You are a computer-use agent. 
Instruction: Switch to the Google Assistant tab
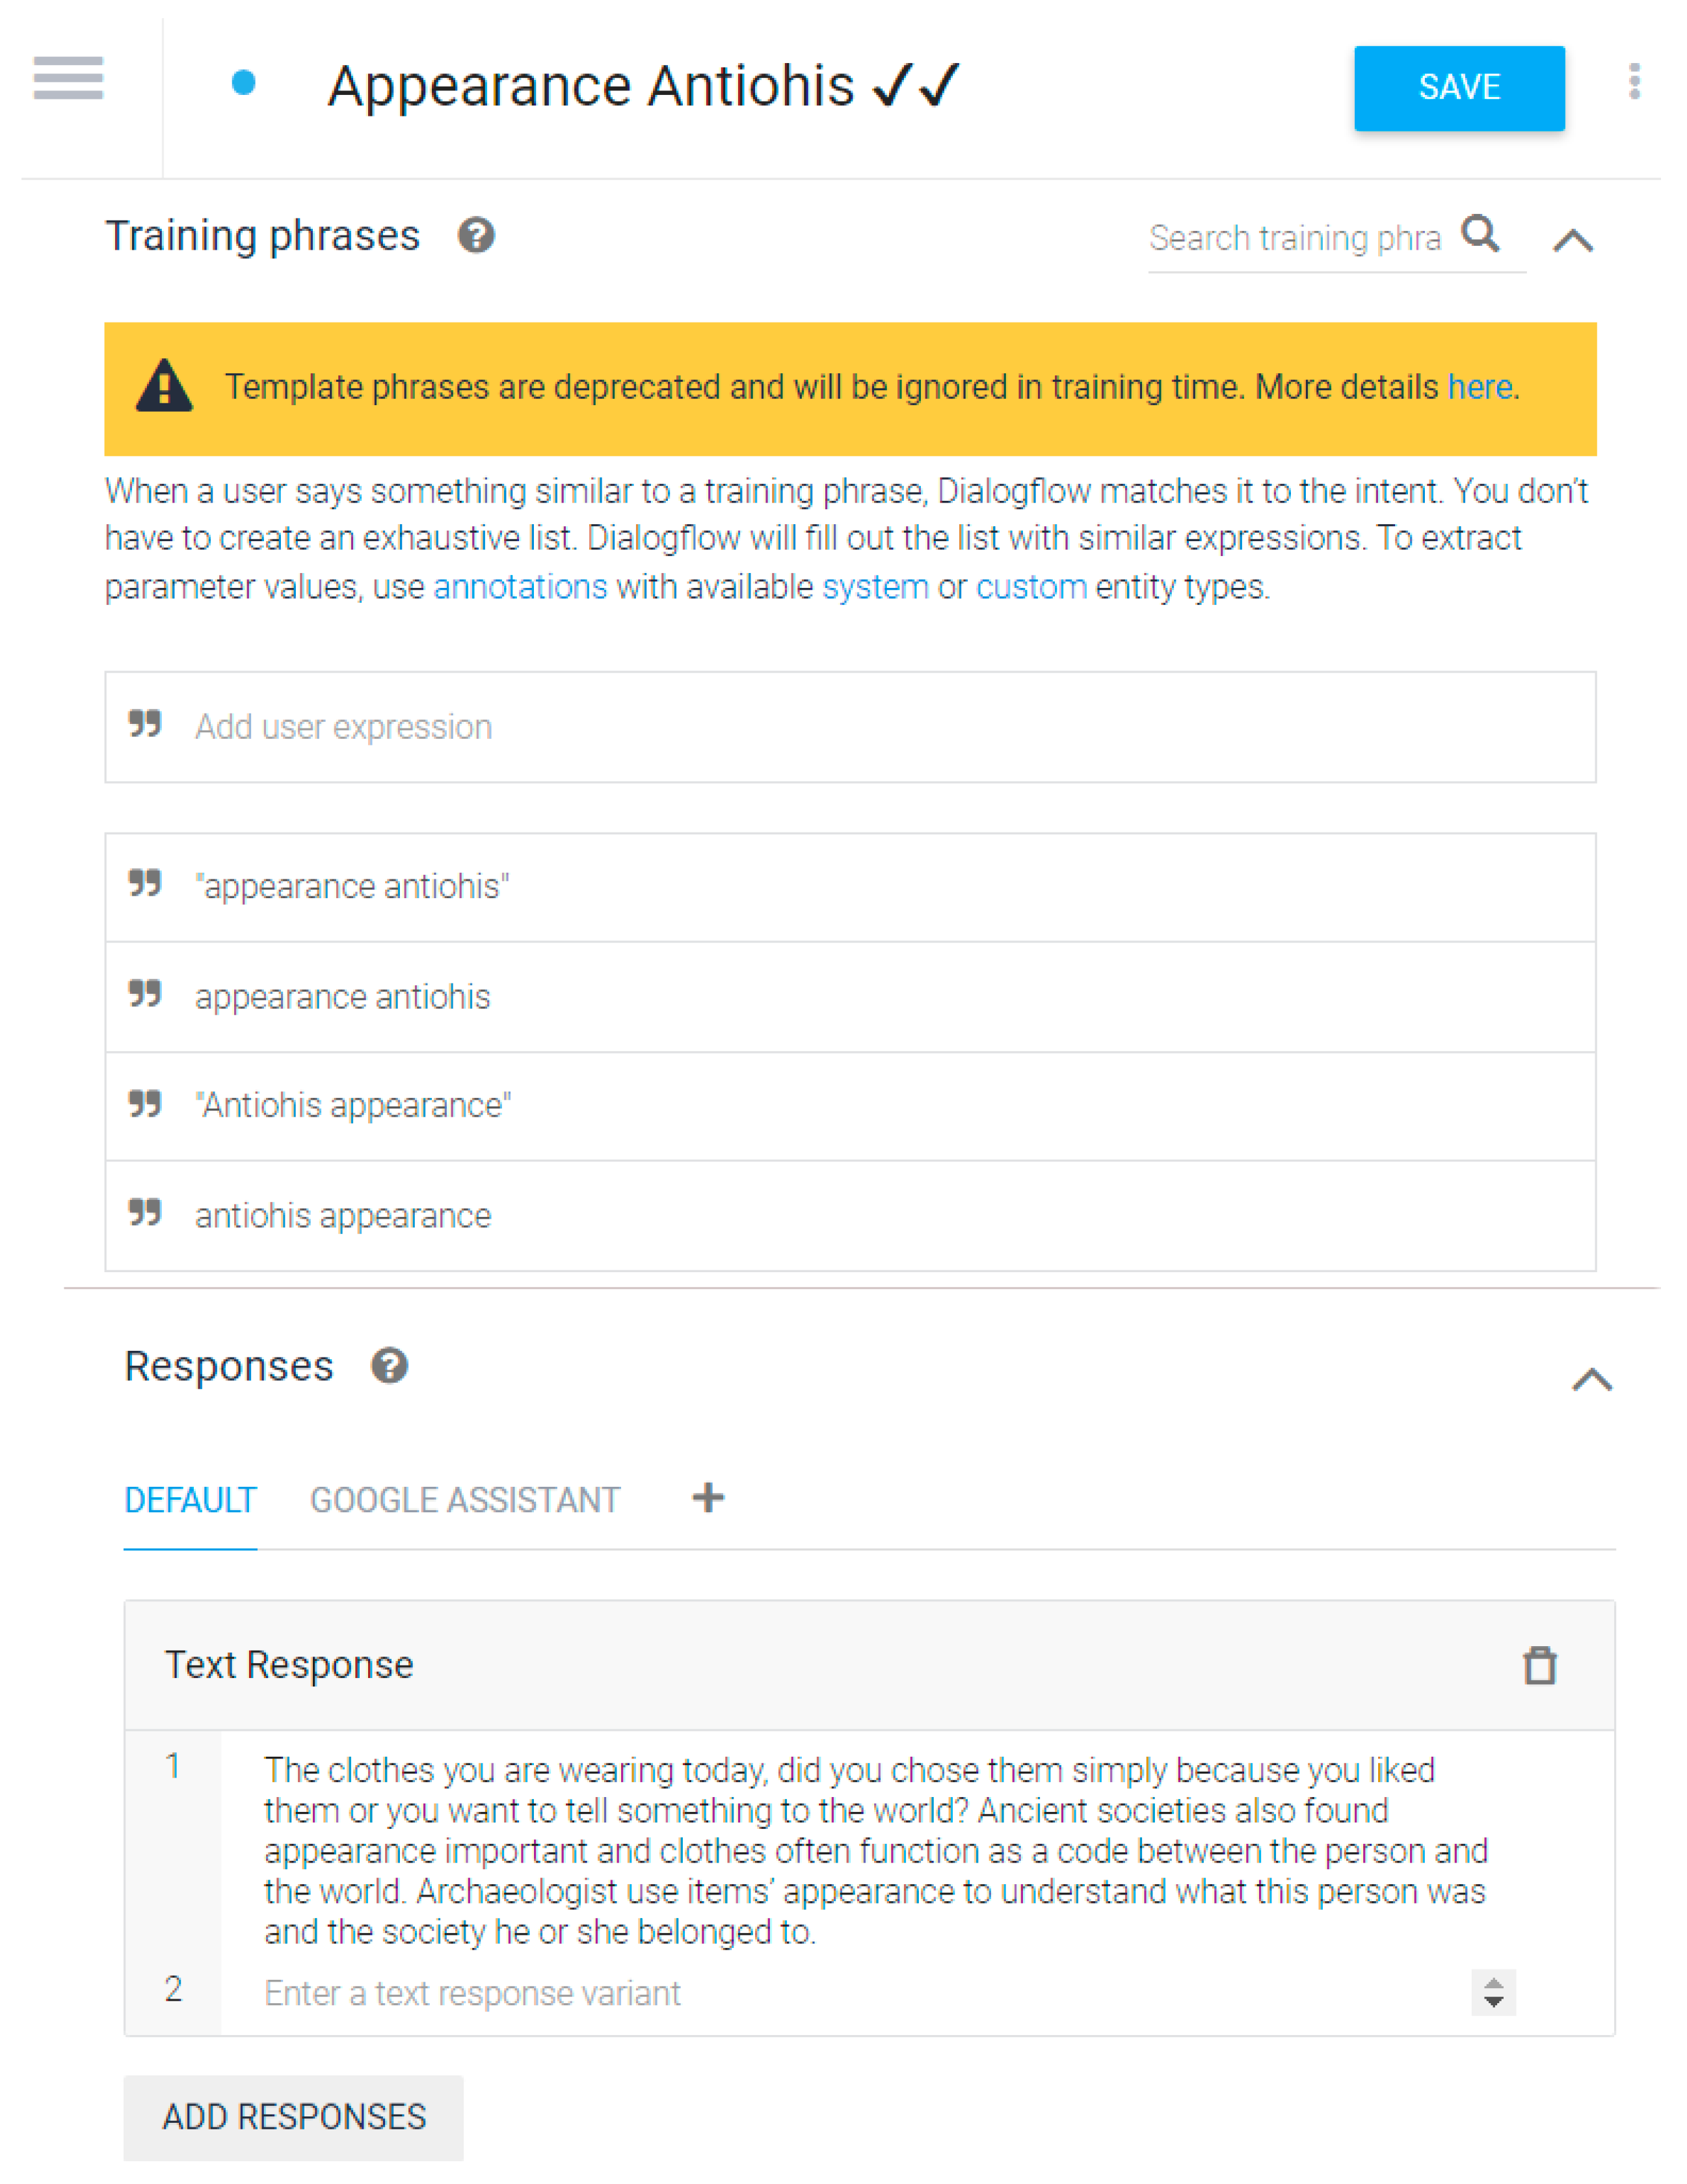465,1500
